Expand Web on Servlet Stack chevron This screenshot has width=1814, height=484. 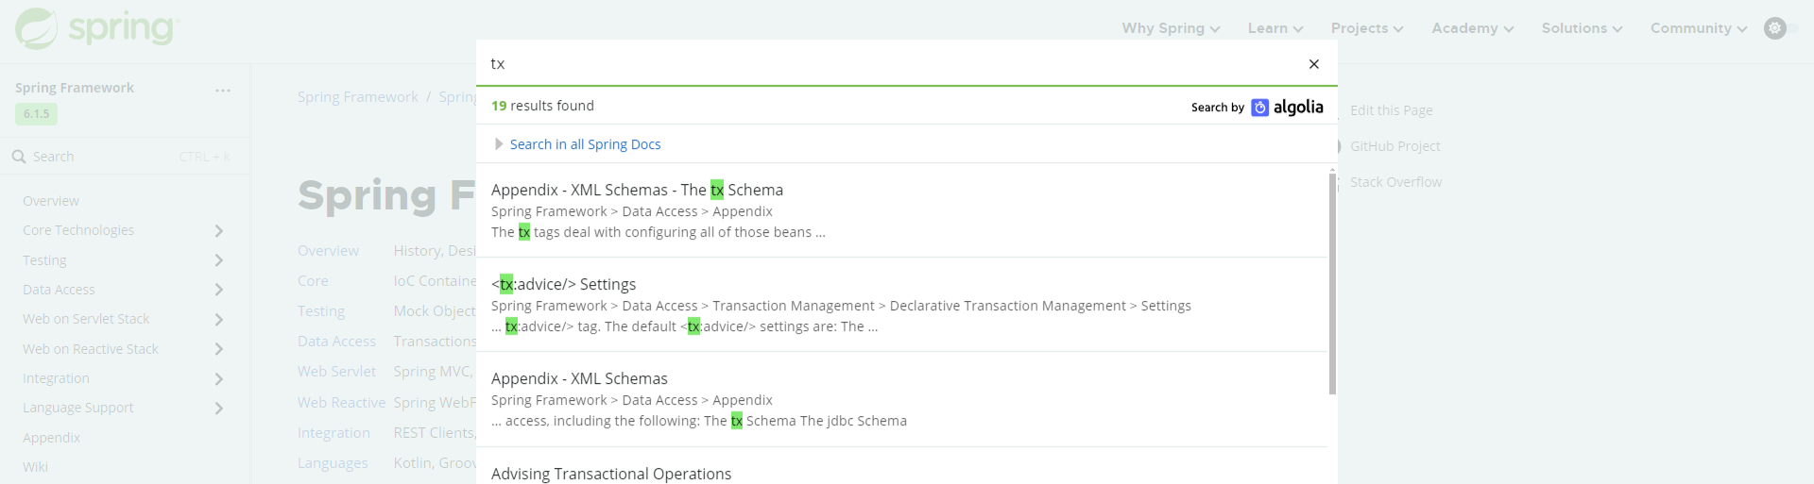coord(219,320)
